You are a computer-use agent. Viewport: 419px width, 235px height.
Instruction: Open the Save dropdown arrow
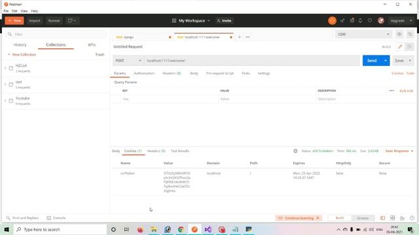(x=410, y=61)
